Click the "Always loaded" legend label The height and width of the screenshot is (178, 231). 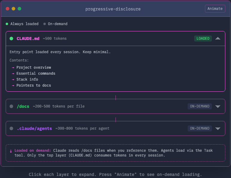click(x=24, y=24)
